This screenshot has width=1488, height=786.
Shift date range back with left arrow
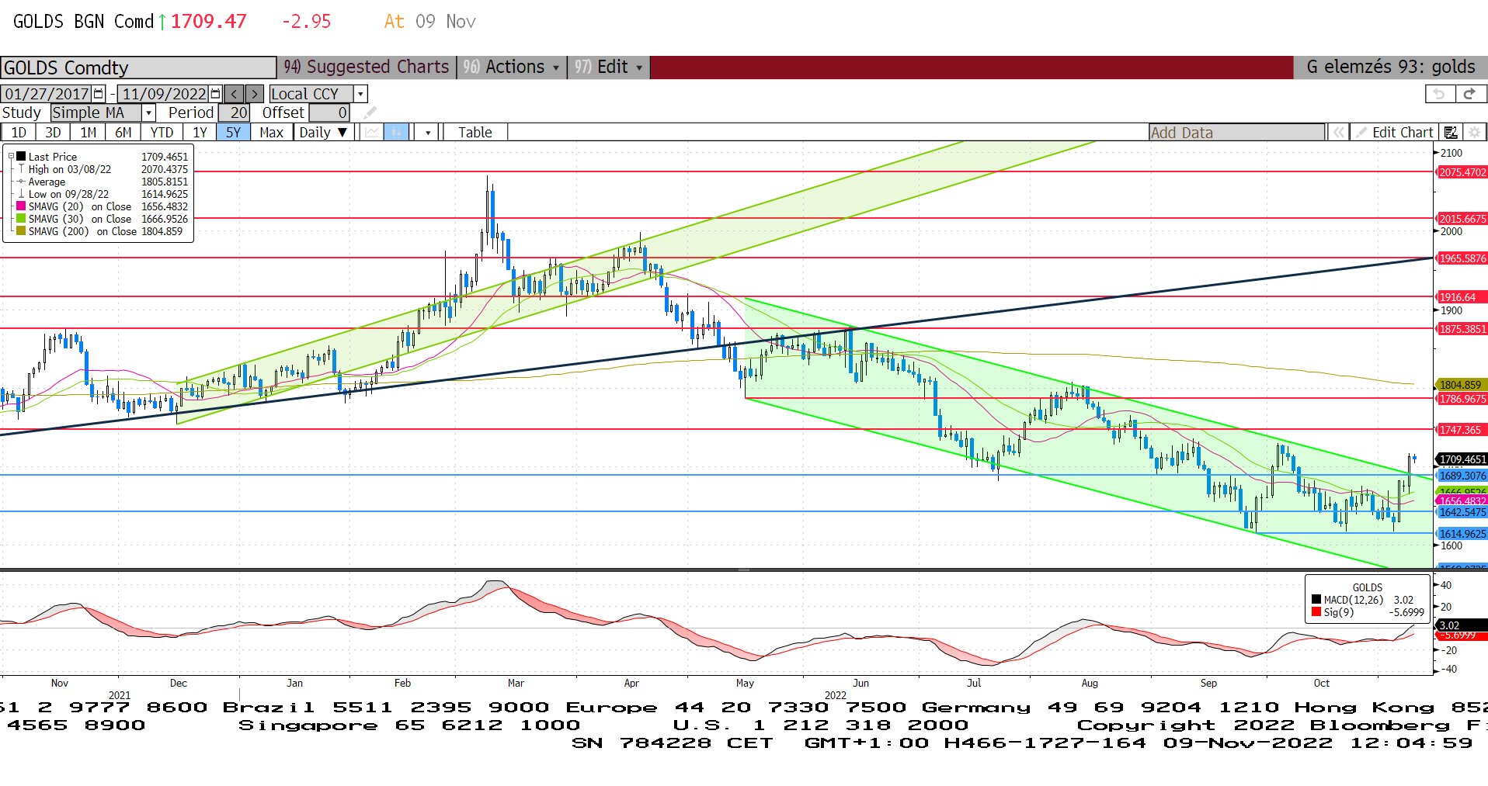click(x=235, y=94)
